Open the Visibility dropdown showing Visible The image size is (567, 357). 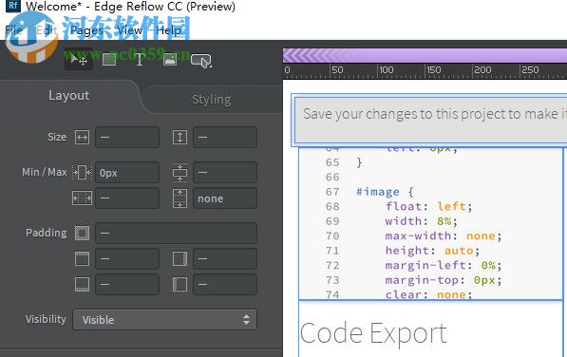pyautogui.click(x=165, y=319)
